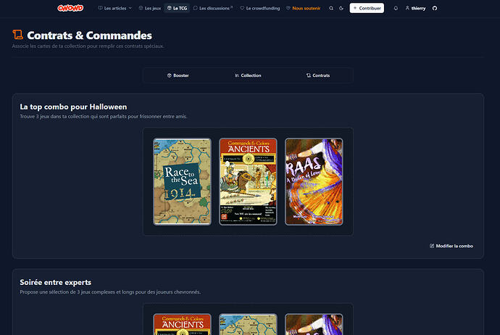500x335 pixels.
Task: Open notifications bell icon
Action: click(396, 8)
